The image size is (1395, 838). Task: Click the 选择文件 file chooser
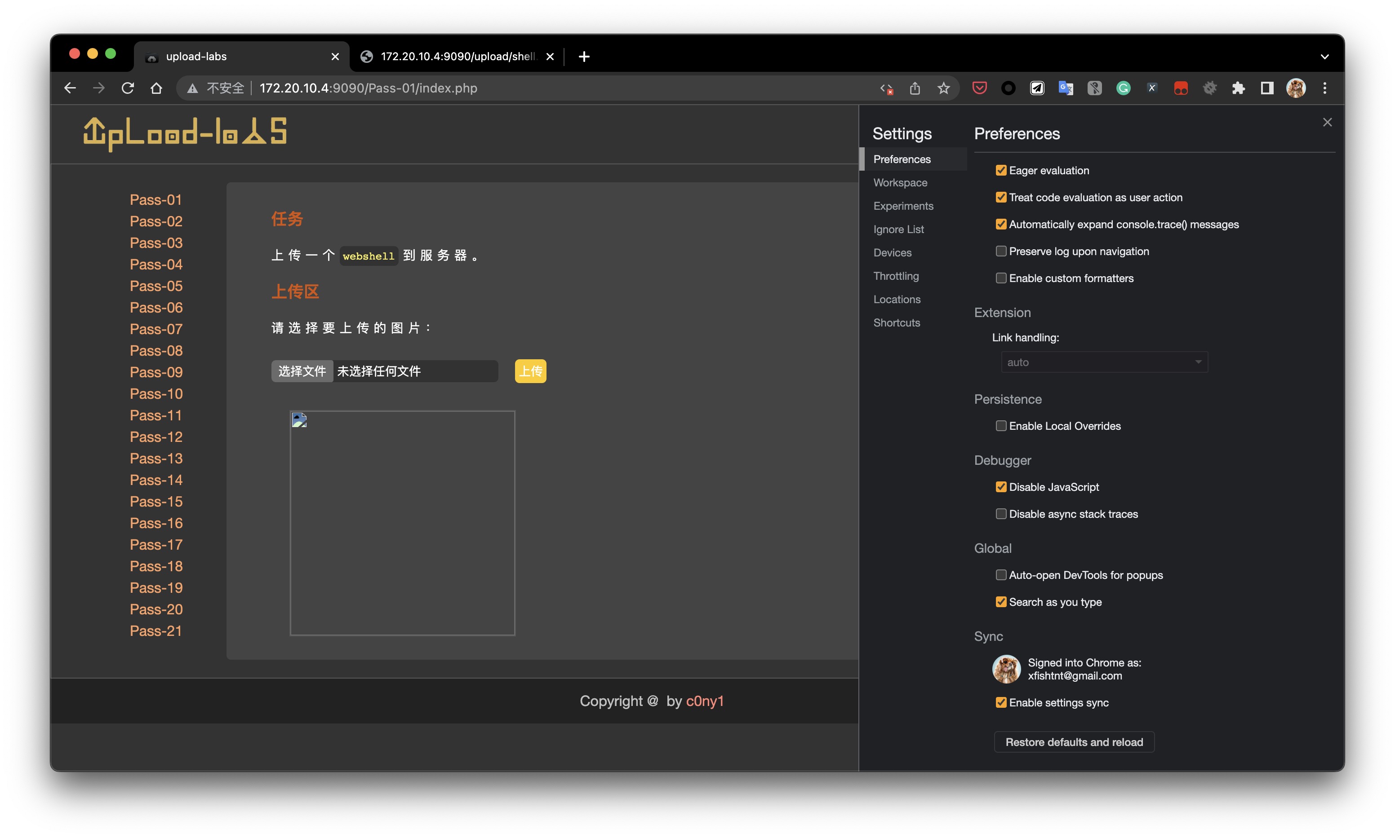(x=302, y=371)
